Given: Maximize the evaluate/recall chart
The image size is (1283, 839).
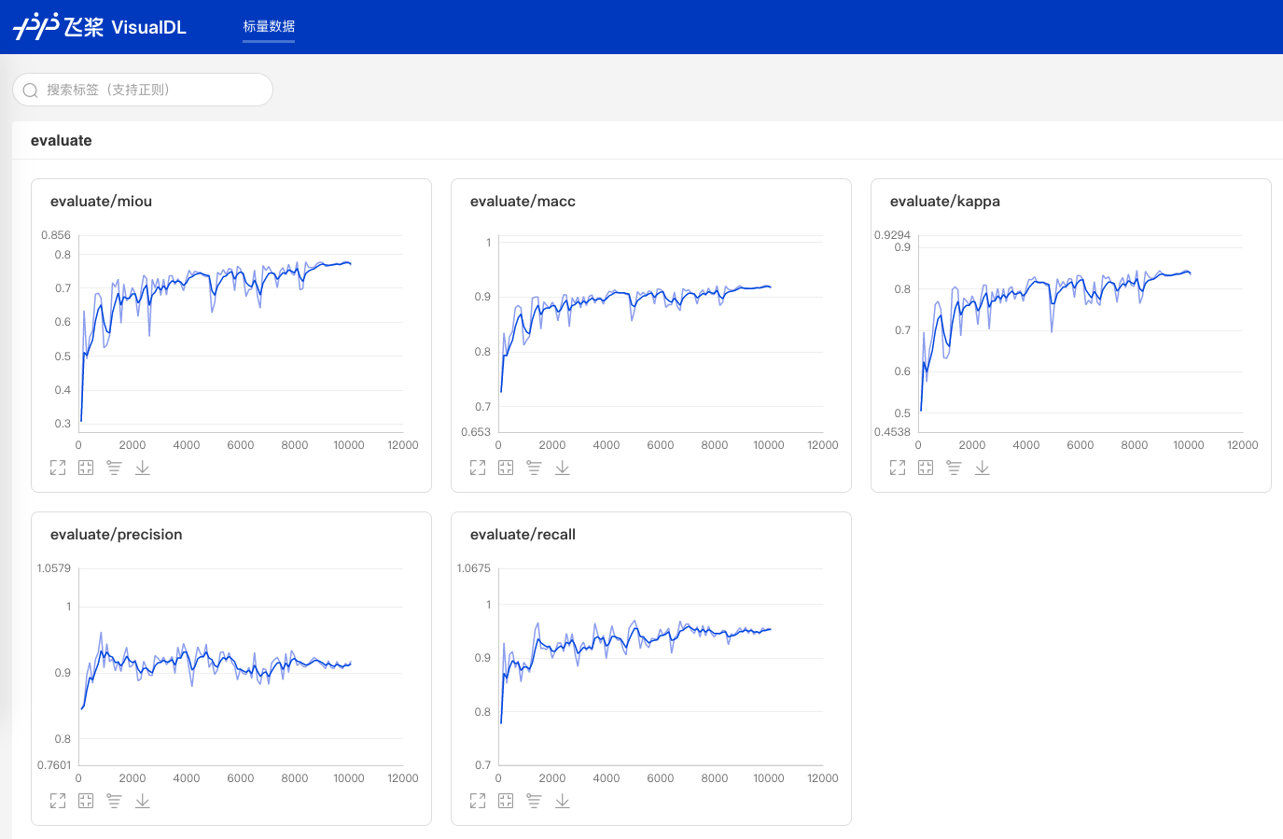Looking at the screenshot, I should pyautogui.click(x=478, y=801).
